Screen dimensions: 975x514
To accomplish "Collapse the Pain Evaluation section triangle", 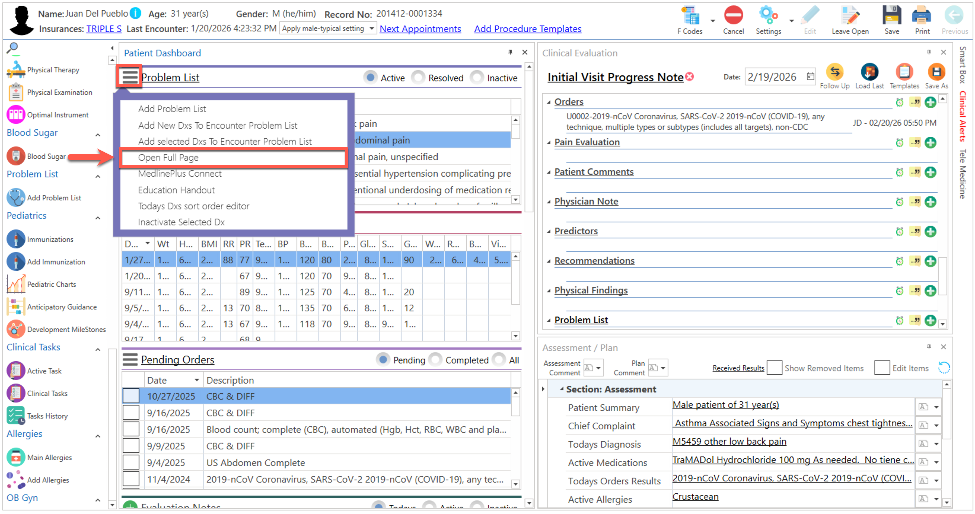I will pos(549,143).
